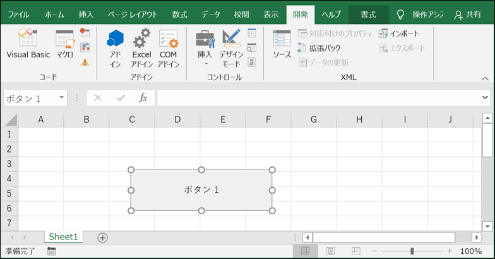Screen dimensions: 495x259
Task: Click vertical scrollbar down arrow
Action: (487, 226)
